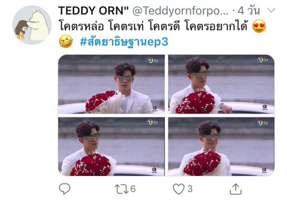Expand the tweet options chevron menu

coord(271,10)
